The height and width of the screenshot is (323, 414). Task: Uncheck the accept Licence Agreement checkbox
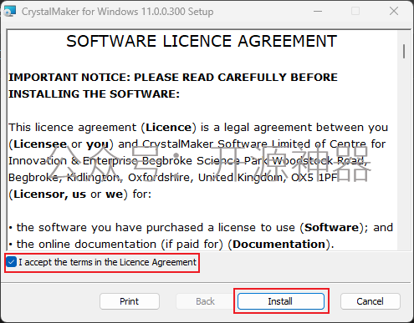point(12,262)
